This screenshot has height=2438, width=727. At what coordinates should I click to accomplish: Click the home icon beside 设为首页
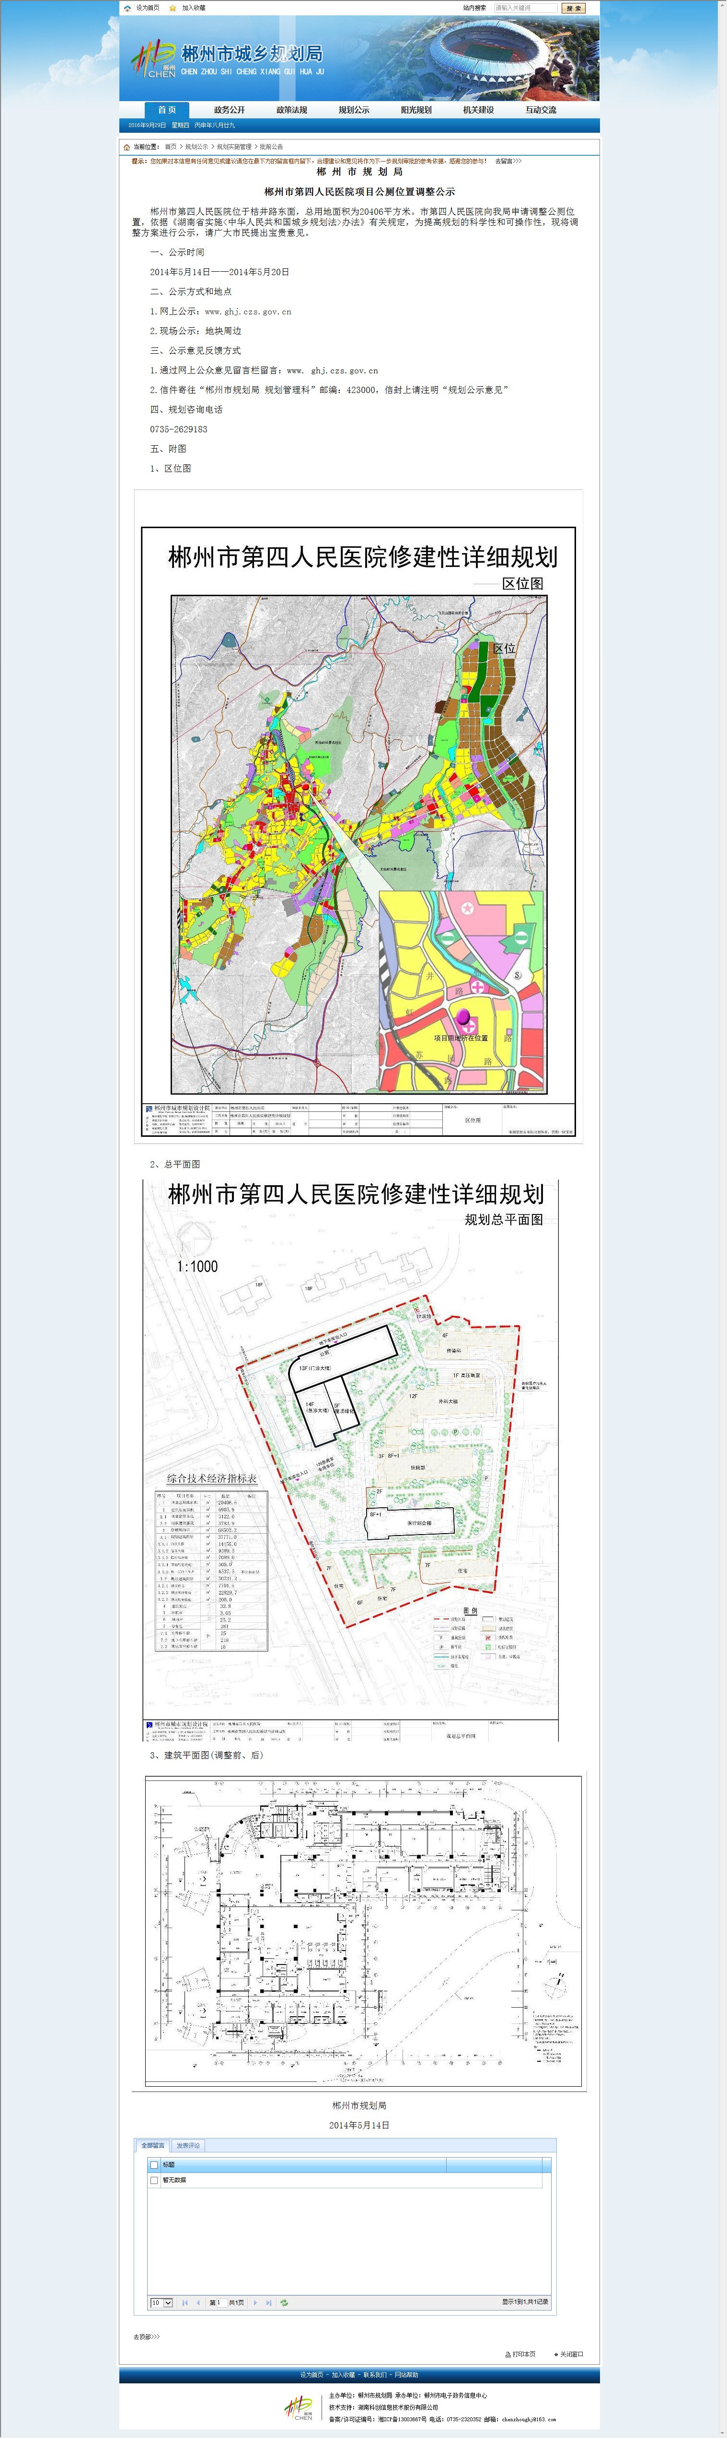pyautogui.click(x=128, y=8)
